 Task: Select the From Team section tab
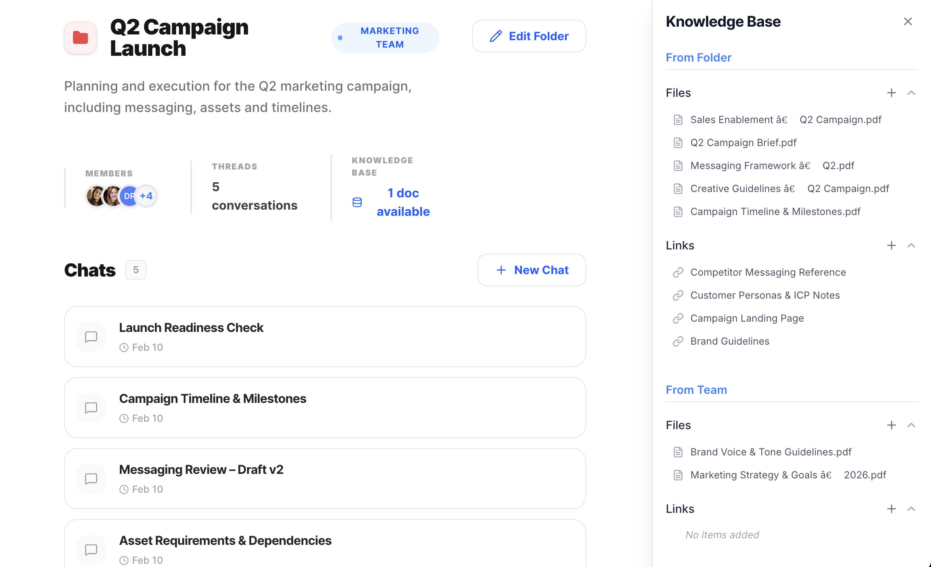[x=696, y=390]
